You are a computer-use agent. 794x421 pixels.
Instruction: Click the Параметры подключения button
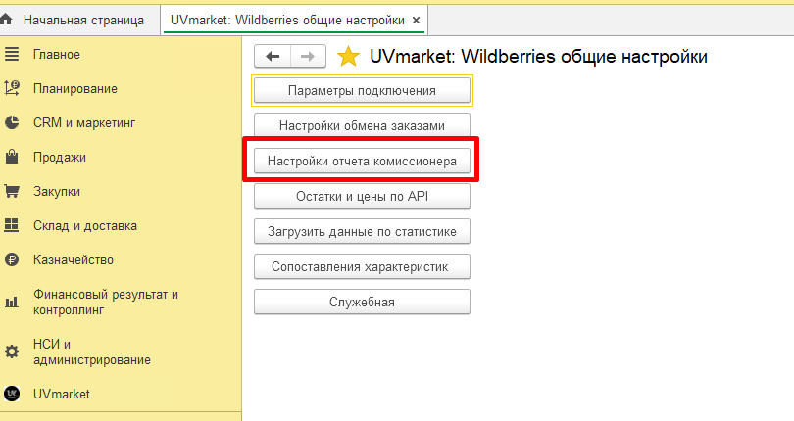pyautogui.click(x=362, y=91)
